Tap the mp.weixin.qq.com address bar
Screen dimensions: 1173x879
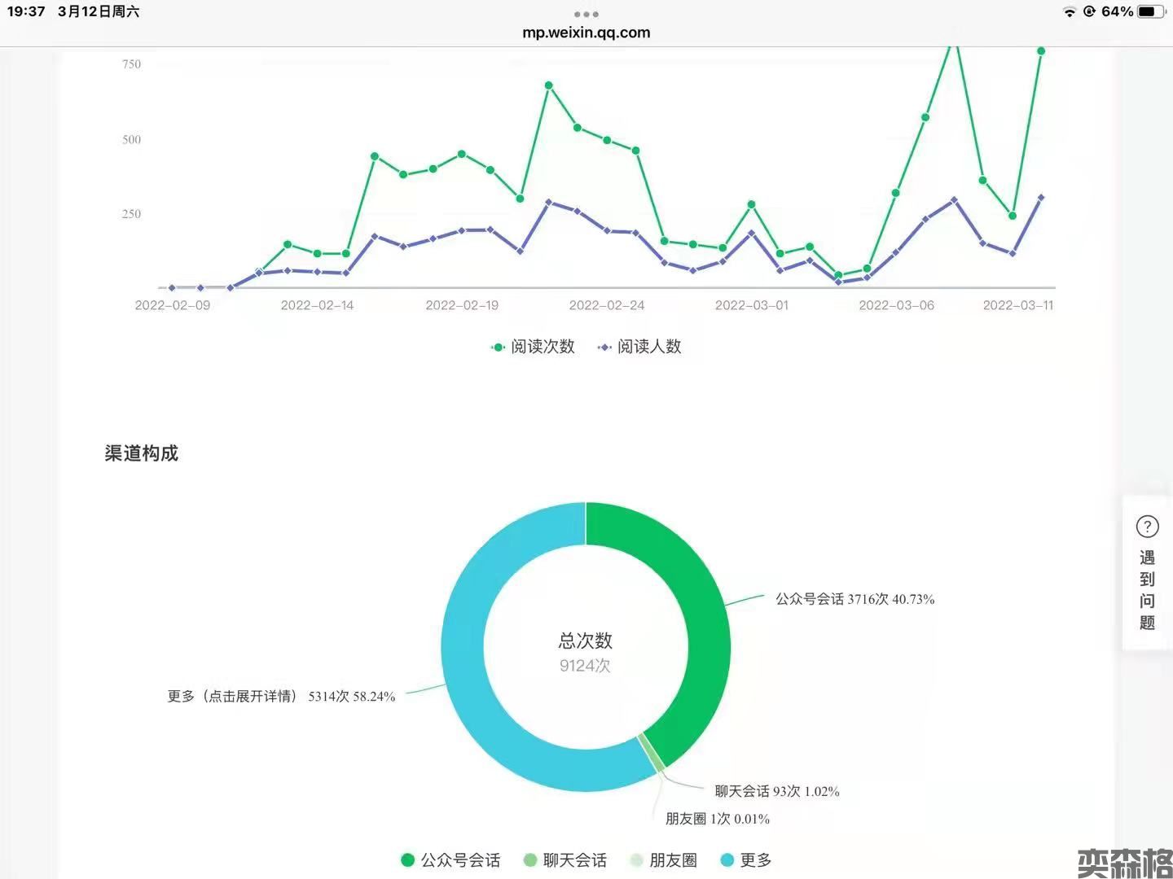(586, 33)
